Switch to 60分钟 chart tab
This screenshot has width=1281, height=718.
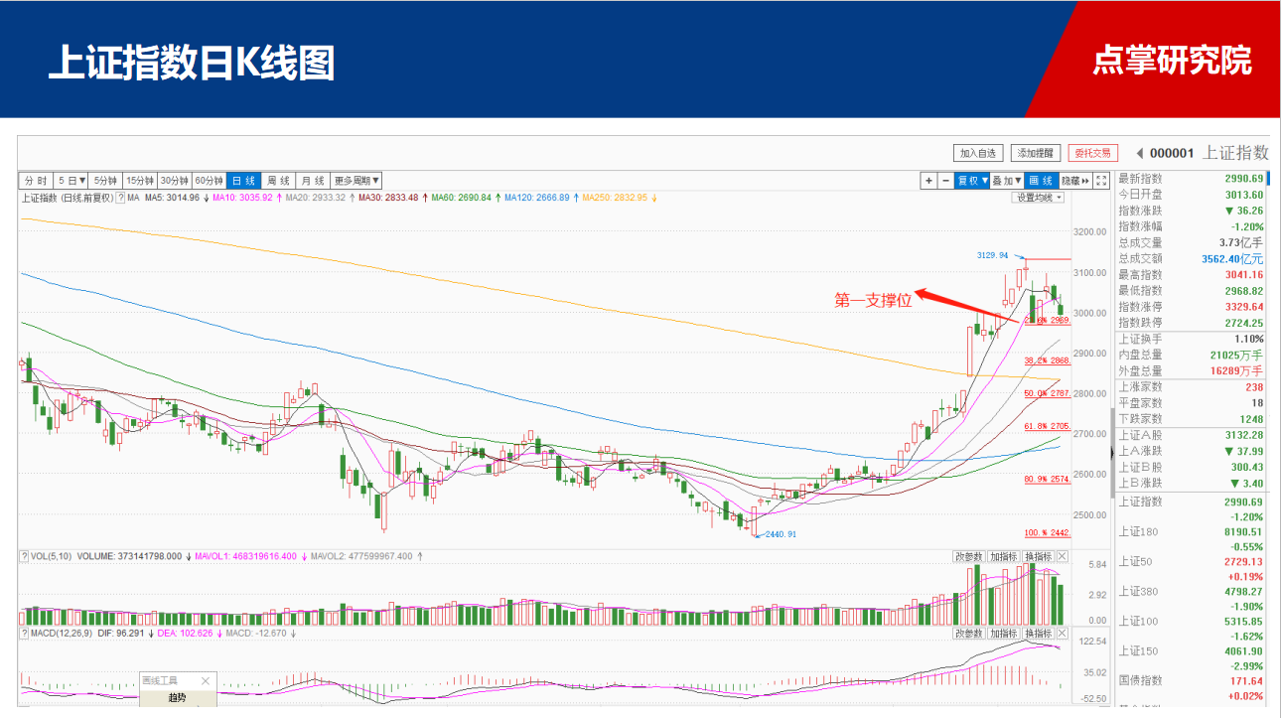[209, 181]
